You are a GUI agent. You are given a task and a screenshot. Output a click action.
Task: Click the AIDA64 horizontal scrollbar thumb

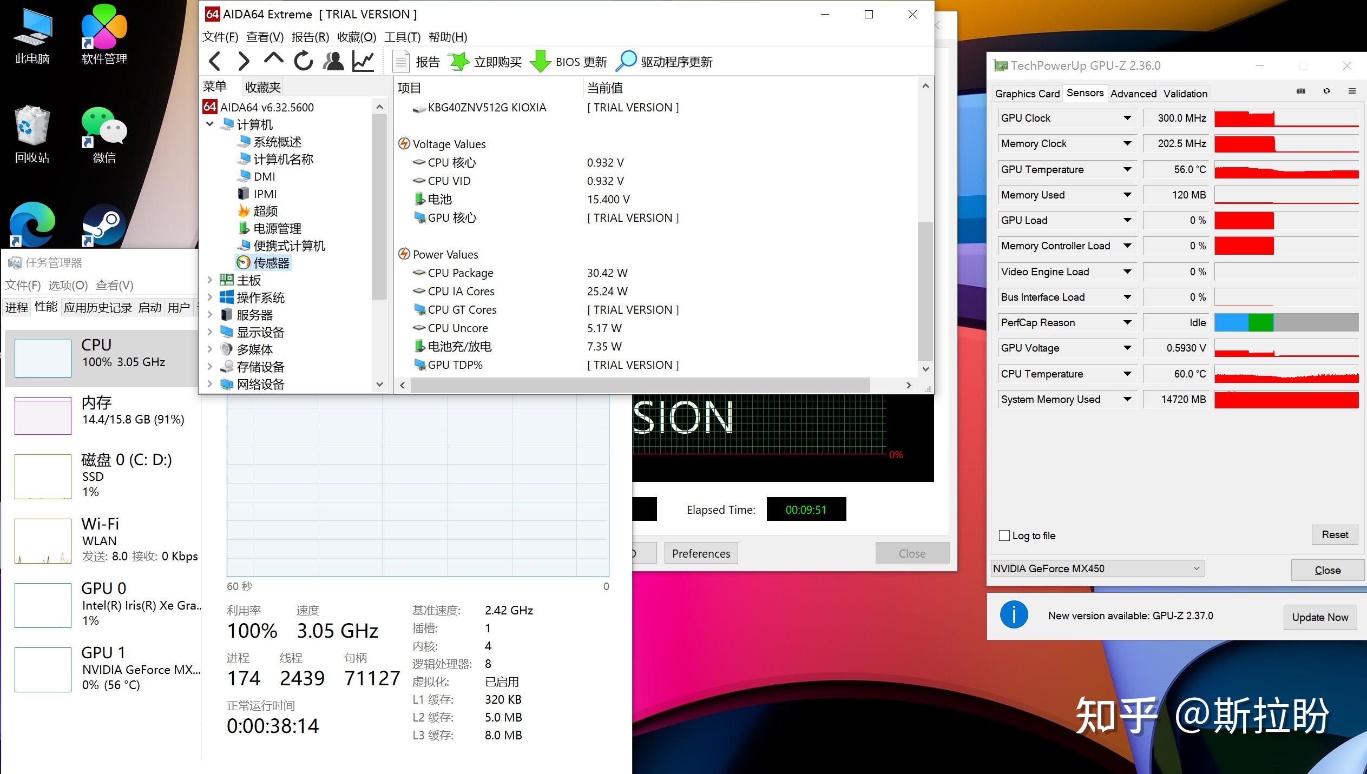pyautogui.click(x=640, y=385)
